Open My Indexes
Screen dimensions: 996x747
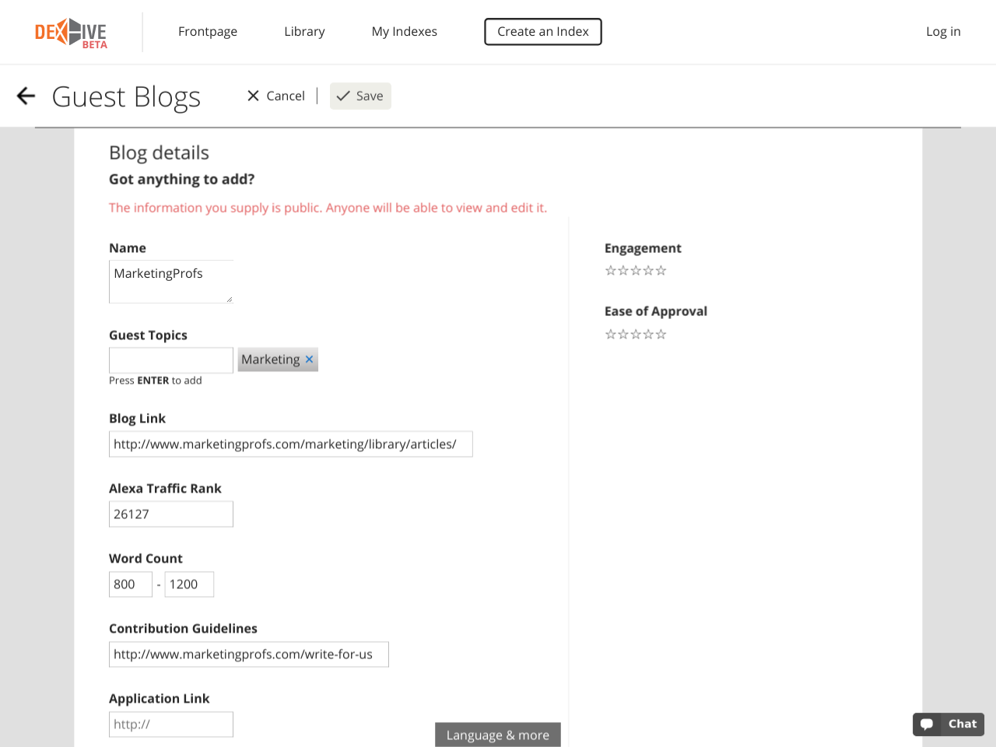(x=405, y=32)
